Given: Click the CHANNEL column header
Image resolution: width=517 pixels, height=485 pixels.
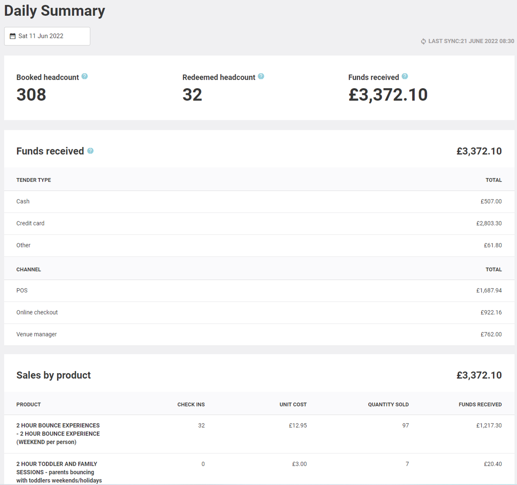Looking at the screenshot, I should coord(29,269).
